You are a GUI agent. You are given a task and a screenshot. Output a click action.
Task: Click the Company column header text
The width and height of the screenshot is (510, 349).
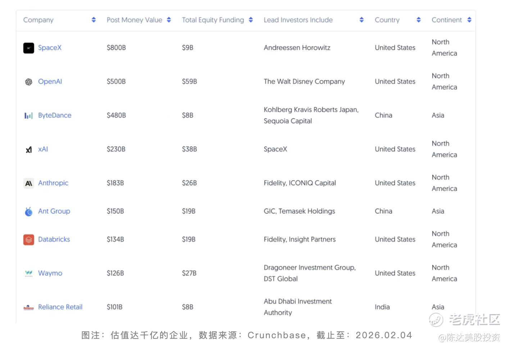(38, 20)
